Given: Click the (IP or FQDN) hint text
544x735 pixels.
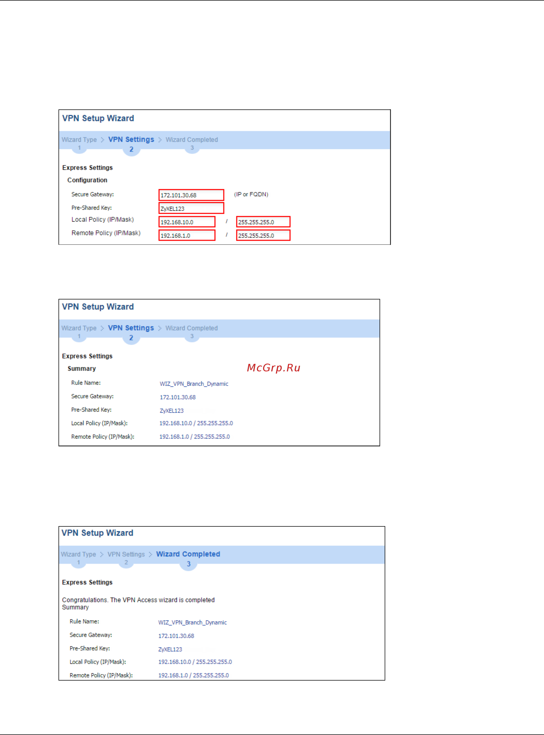Looking at the screenshot, I should pyautogui.click(x=251, y=195).
